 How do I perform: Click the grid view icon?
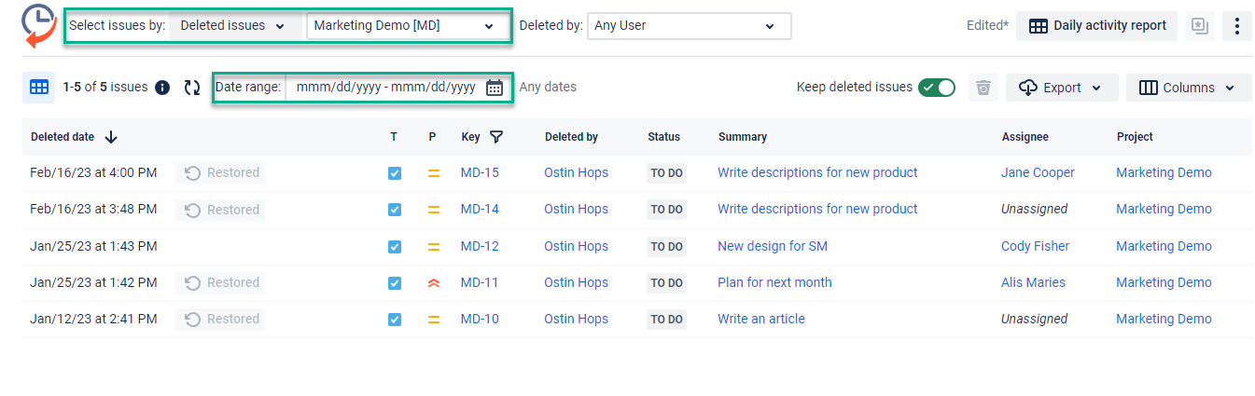click(38, 88)
